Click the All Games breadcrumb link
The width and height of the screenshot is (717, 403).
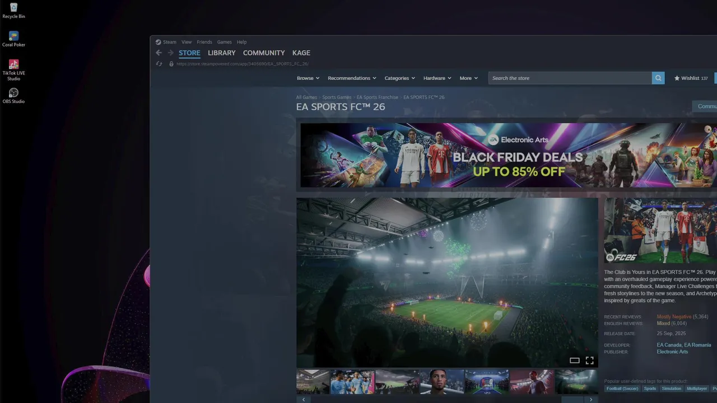pos(306,97)
